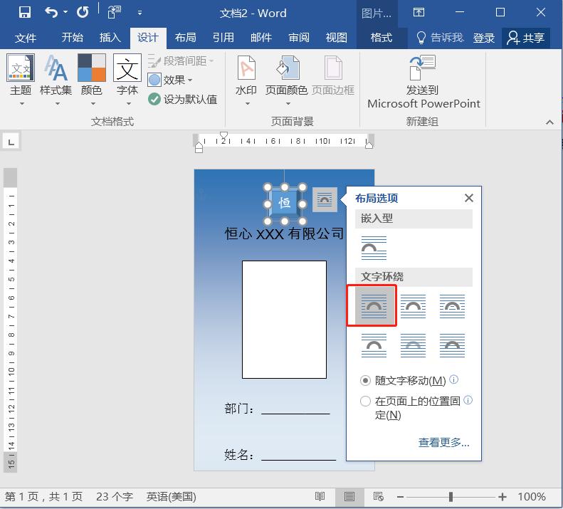This screenshot has height=509, width=563.
Task: Open the 格式 picture tools tab
Action: click(x=382, y=37)
